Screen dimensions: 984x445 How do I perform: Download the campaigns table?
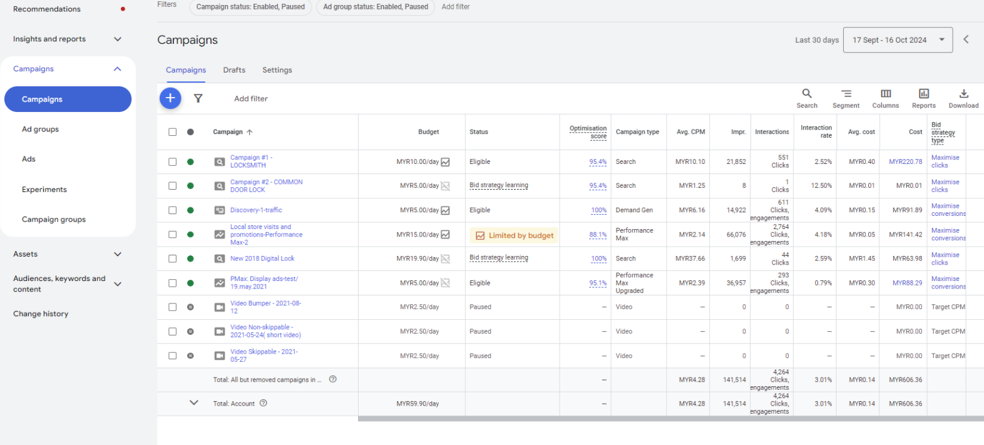click(963, 98)
